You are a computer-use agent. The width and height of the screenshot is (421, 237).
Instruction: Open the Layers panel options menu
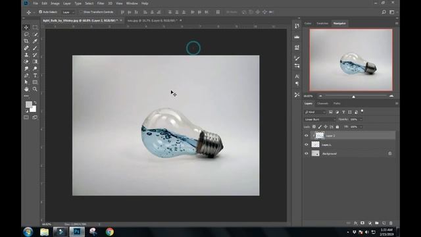click(397, 103)
